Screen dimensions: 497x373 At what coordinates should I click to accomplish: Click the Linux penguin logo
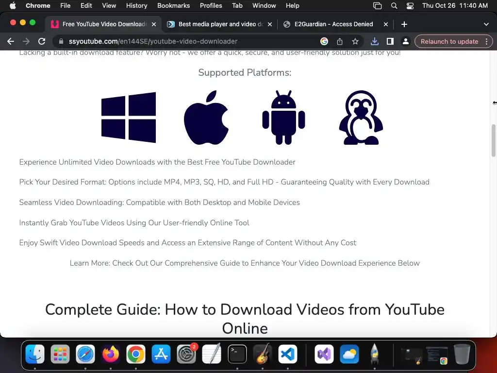tap(361, 118)
